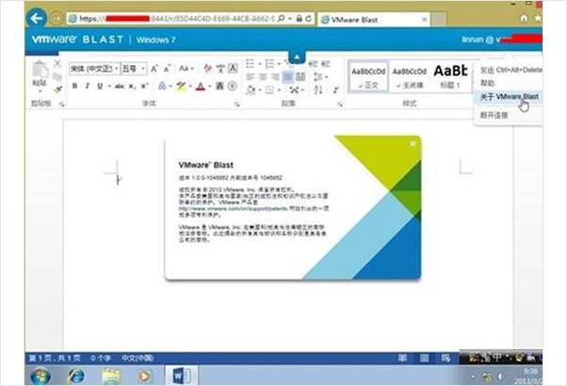Apply the 无间隔 style from gallery
The height and width of the screenshot is (386, 567).
click(x=410, y=76)
